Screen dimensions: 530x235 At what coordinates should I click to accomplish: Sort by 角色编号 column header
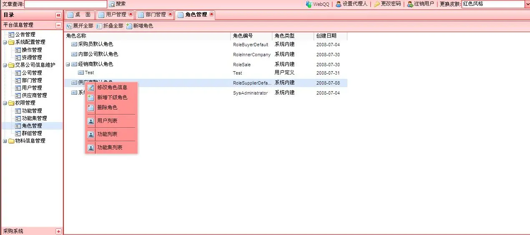(x=251, y=36)
